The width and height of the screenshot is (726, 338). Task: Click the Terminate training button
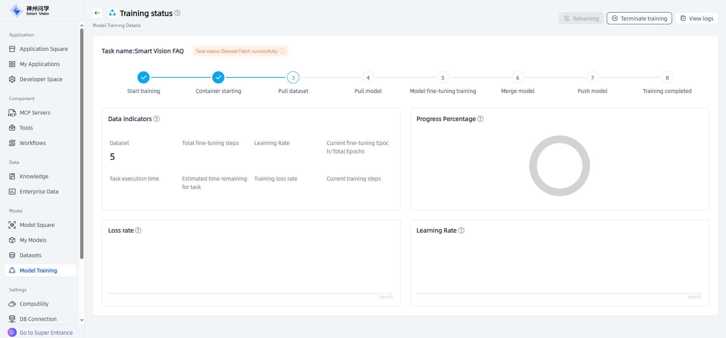(x=639, y=18)
